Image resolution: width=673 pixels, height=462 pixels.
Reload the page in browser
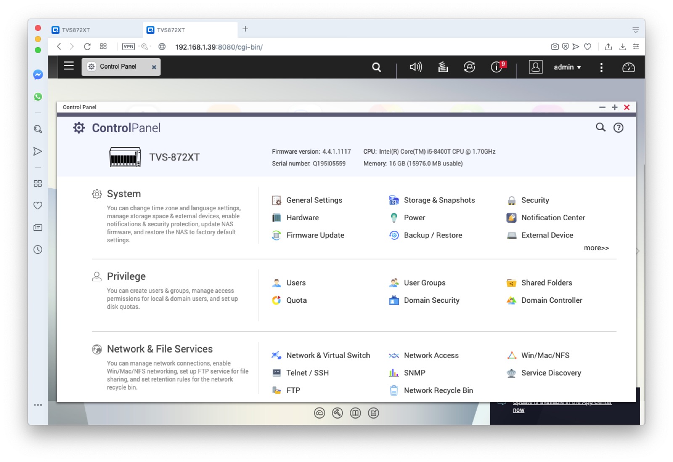coord(87,46)
